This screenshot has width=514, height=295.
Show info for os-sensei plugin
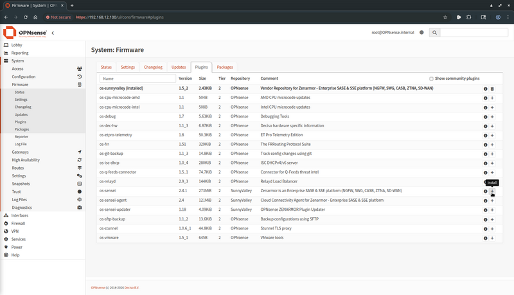tap(486, 192)
